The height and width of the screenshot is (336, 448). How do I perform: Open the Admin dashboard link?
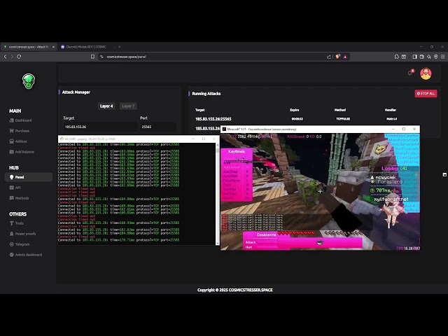tap(26, 255)
